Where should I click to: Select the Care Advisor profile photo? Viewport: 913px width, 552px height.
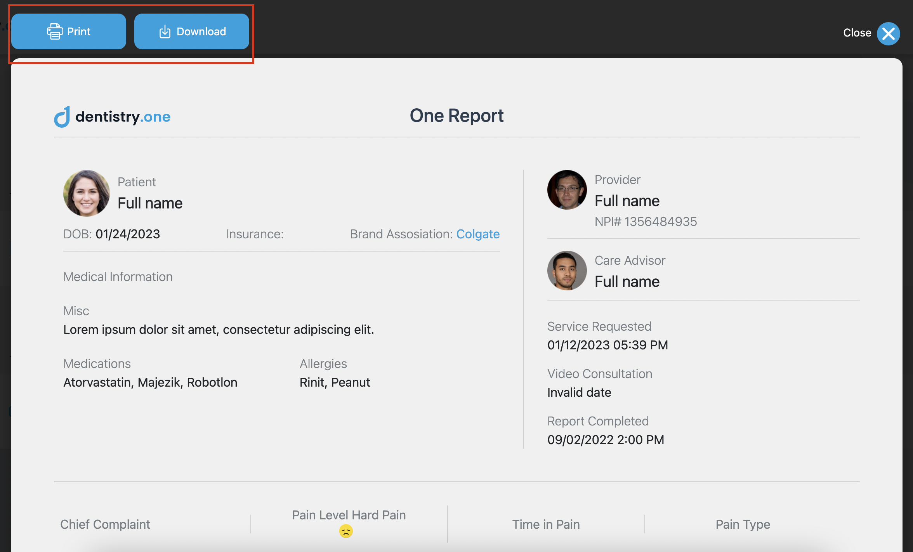pos(567,271)
